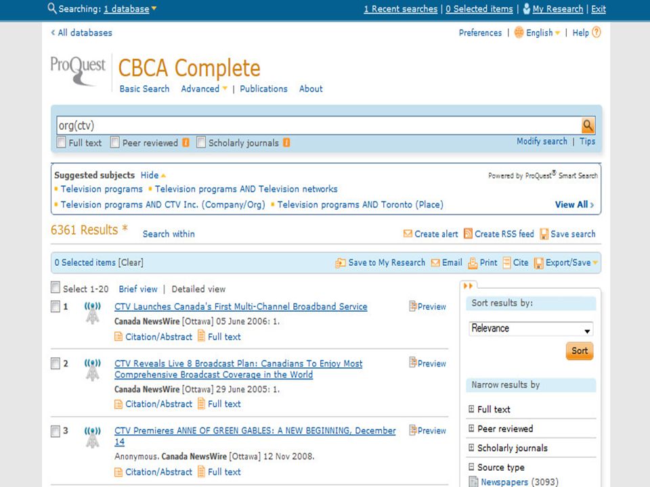Click the My Research person icon
This screenshot has width=650, height=487.
(x=527, y=9)
